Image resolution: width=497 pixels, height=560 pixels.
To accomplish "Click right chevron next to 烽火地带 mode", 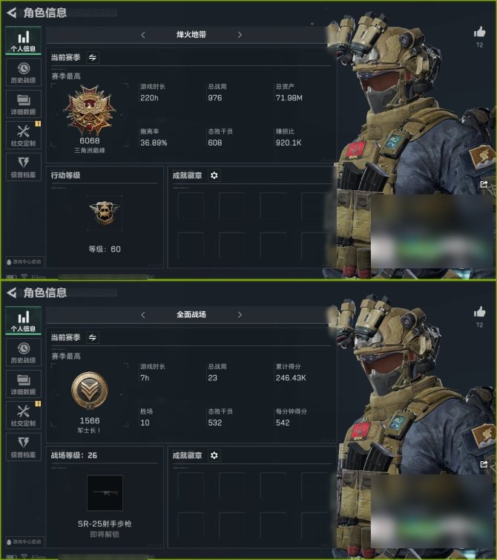I will pyautogui.click(x=240, y=35).
